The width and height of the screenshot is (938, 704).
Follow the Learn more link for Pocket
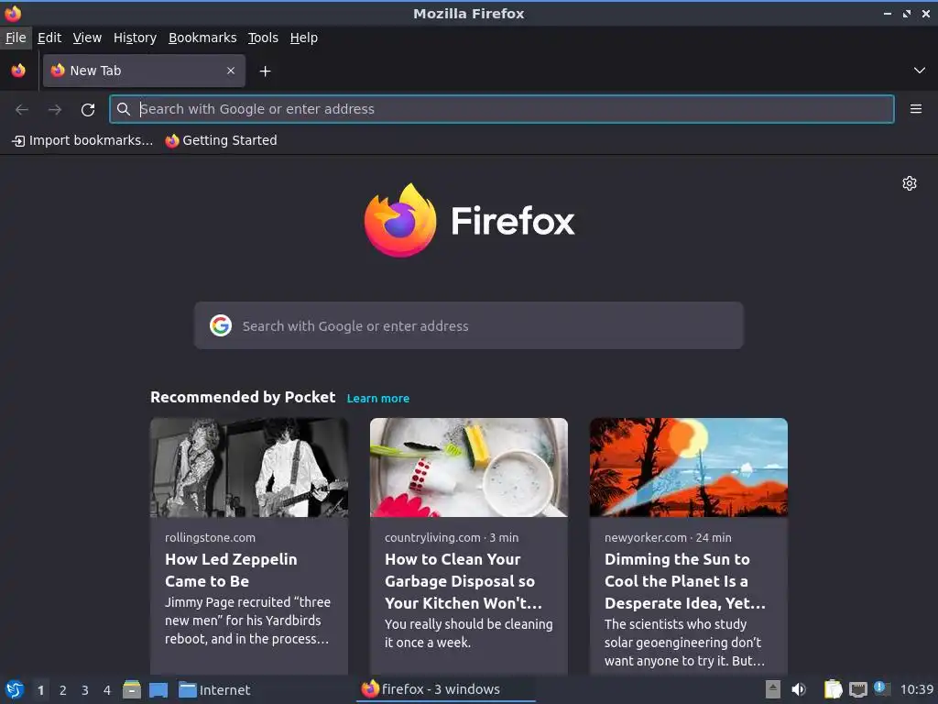point(378,398)
